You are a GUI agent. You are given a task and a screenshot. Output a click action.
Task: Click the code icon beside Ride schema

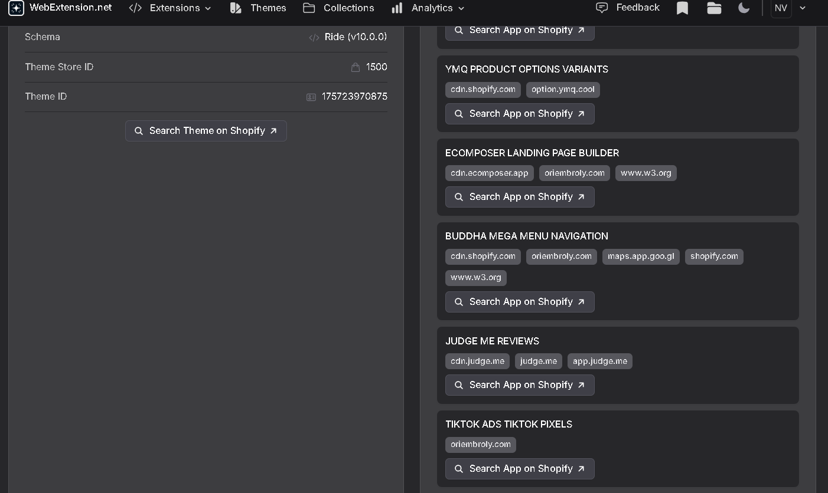pyautogui.click(x=314, y=38)
